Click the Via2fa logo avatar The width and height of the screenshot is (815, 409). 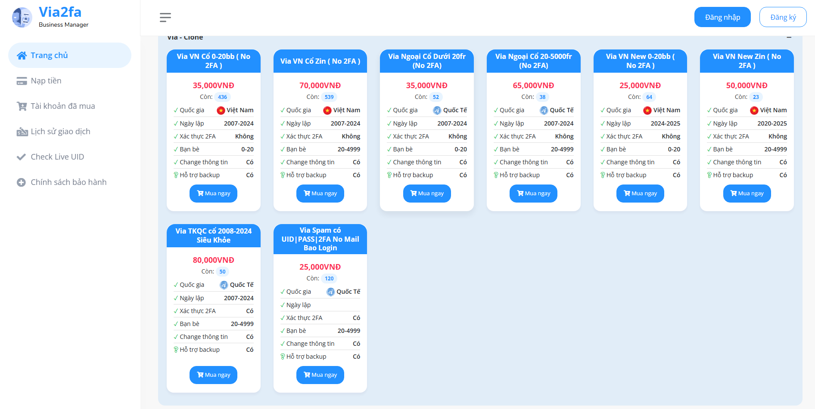22,18
